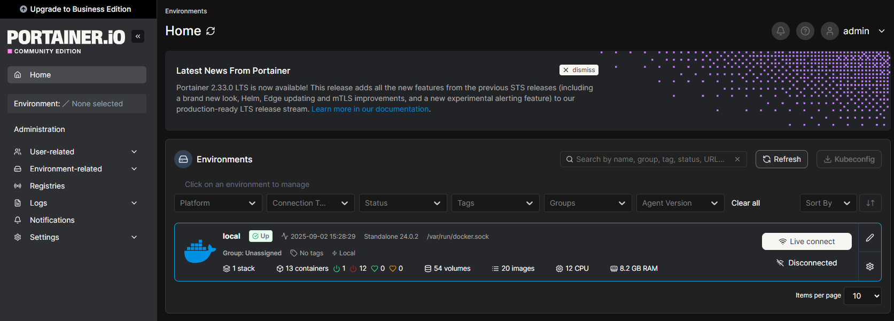894x321 pixels.
Task: Open the local environment name
Action: 231,236
